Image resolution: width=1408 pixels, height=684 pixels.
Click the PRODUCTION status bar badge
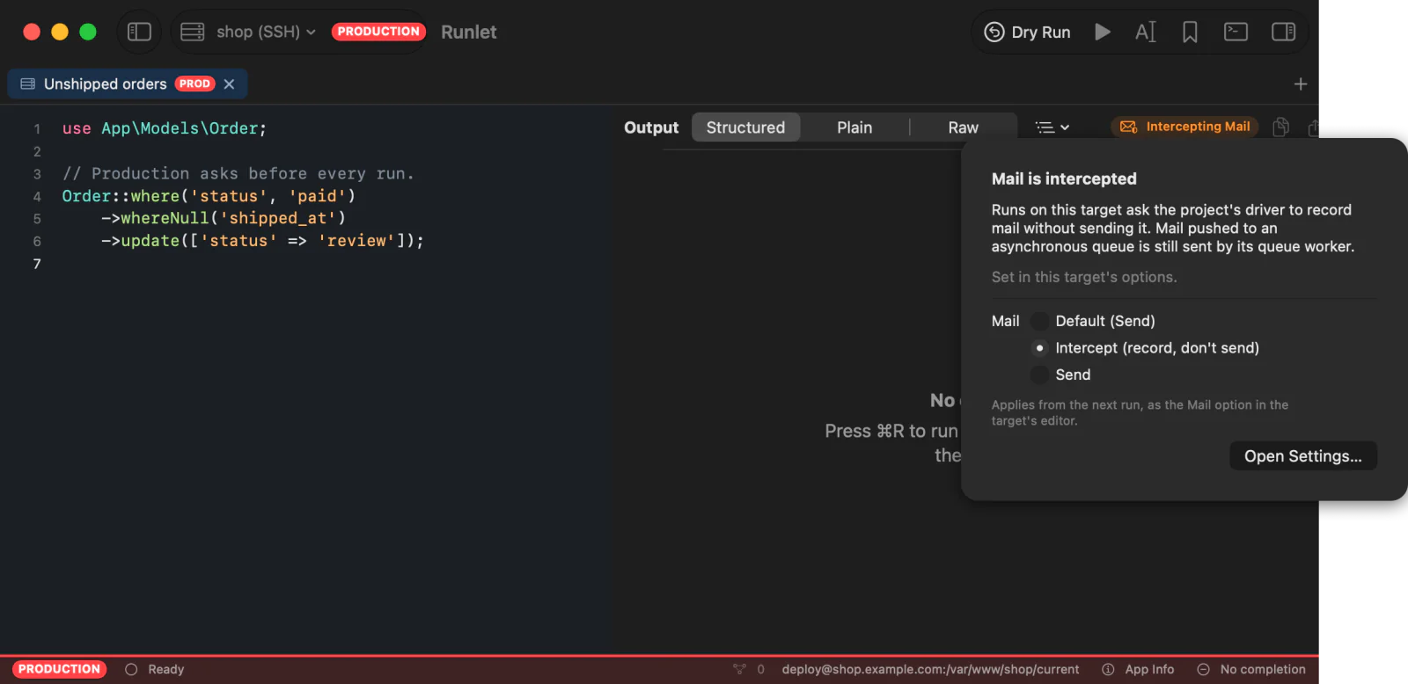point(59,669)
